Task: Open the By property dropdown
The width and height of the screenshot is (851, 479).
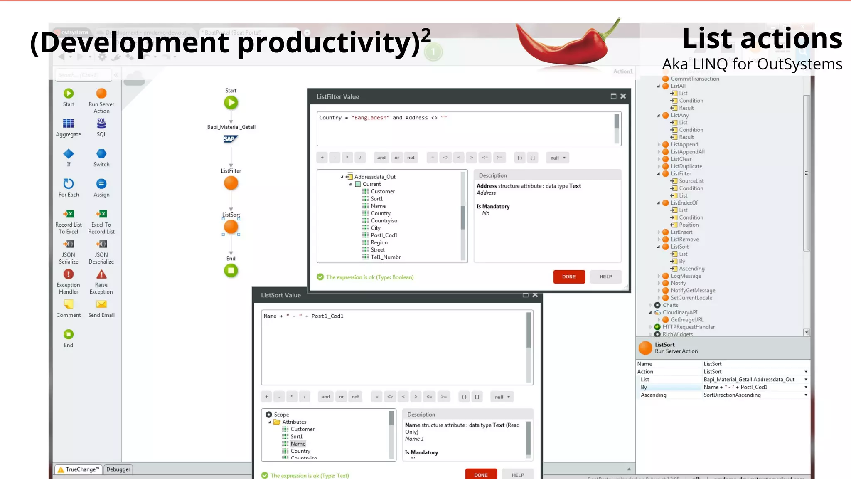Action: (806, 387)
